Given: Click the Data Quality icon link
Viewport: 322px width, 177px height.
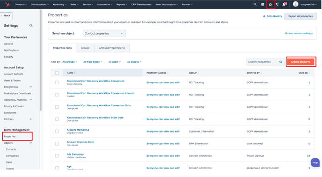Looking at the screenshot, I should [x=272, y=16].
